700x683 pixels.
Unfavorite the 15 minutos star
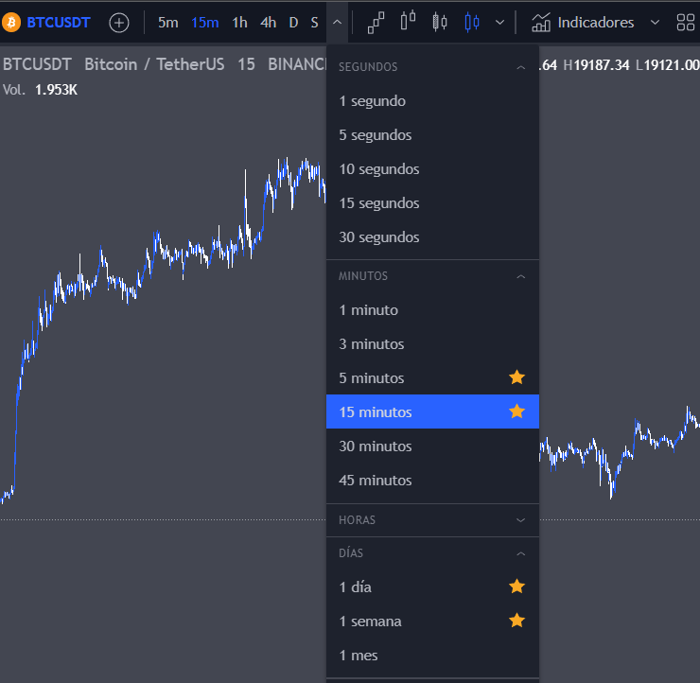(x=517, y=412)
